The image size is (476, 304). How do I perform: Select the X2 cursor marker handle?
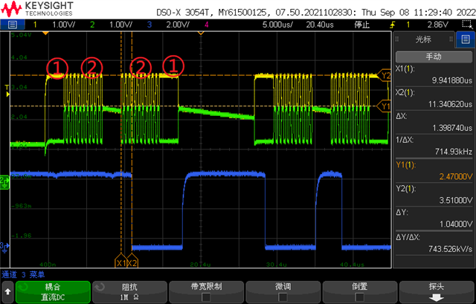click(x=132, y=262)
